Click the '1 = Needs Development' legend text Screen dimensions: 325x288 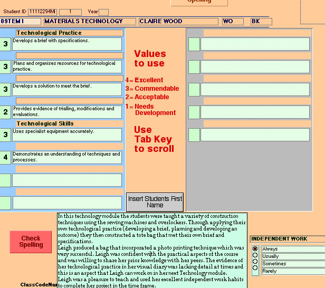[x=151, y=109]
